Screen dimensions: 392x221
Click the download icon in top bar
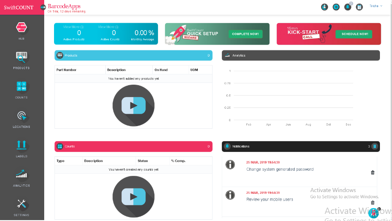point(325,7)
